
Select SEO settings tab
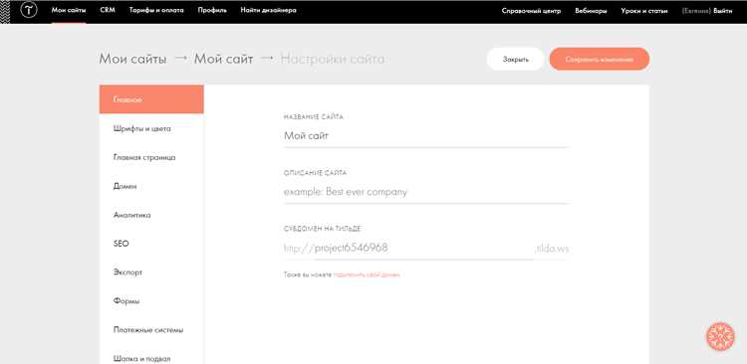tap(151, 244)
